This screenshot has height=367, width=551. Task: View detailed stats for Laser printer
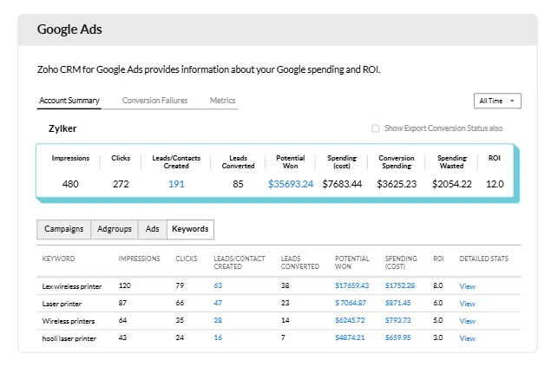pyautogui.click(x=467, y=304)
